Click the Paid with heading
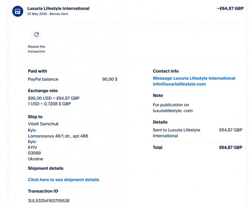Viewport: 251px width, 206px height. click(x=38, y=71)
